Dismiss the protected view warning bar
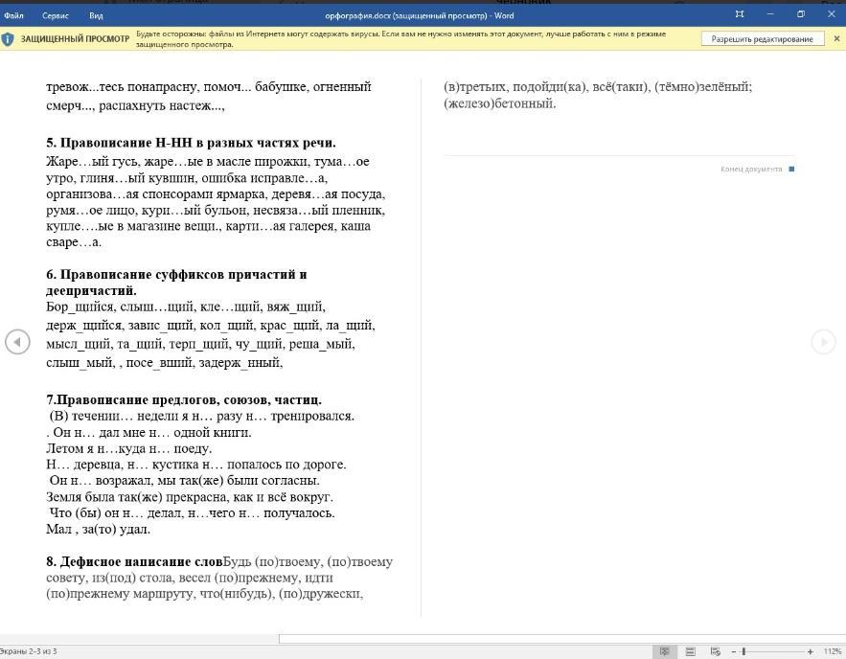Image resolution: width=846 pixels, height=659 pixels. (836, 39)
